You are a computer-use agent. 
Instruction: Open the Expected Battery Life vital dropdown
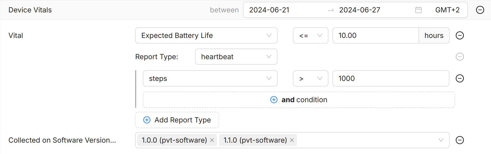point(206,35)
